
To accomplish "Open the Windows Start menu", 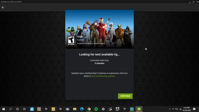I will [3, 109].
